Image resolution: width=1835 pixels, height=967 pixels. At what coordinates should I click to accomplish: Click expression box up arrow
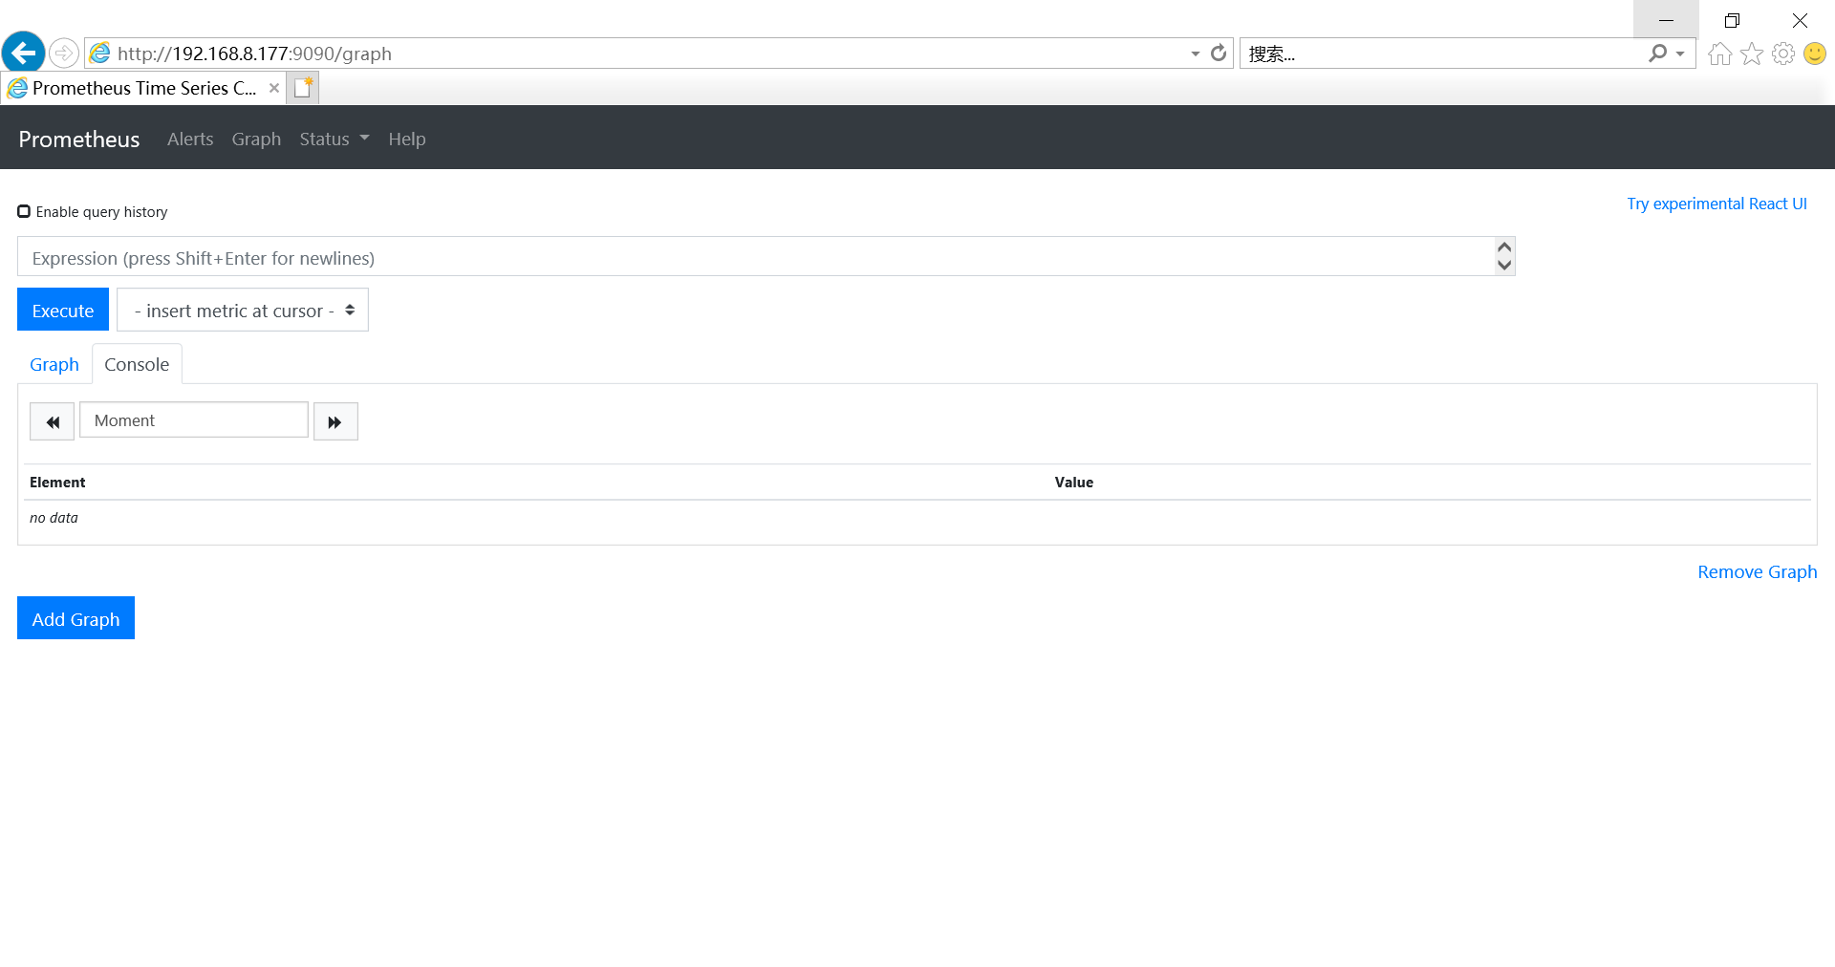click(1504, 247)
